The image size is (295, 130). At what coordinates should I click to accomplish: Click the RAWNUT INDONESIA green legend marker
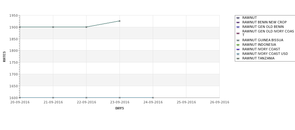click(238, 45)
